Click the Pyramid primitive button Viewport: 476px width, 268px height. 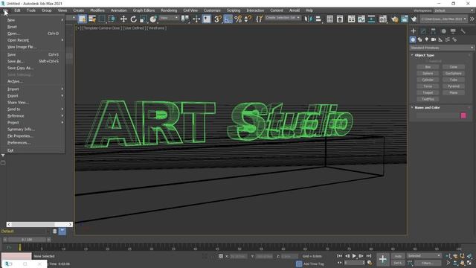click(454, 86)
